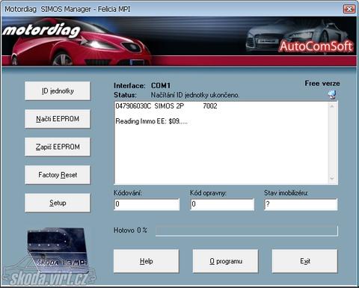The width and height of the screenshot is (359, 288).
Task: Click the 'Free verze' label
Action: click(x=322, y=83)
